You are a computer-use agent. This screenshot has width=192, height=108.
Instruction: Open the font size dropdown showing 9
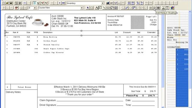pyautogui.click(x=35, y=8)
